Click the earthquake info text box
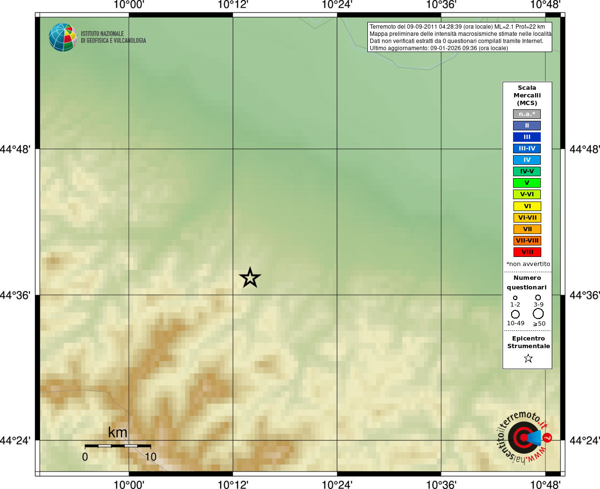 [x=460, y=37]
